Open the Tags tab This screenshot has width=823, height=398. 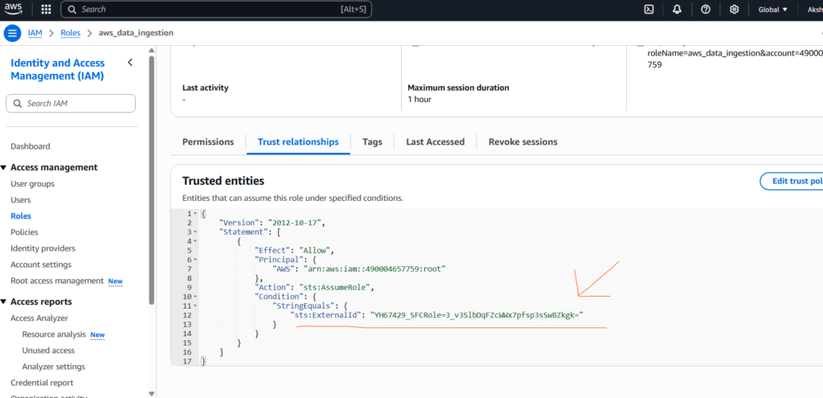pyautogui.click(x=372, y=142)
